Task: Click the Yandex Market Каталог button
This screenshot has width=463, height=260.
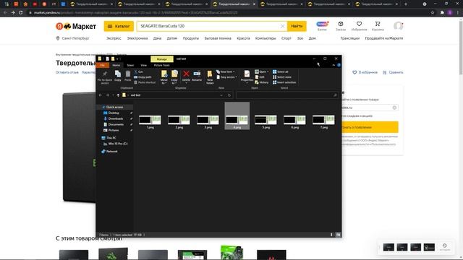Action: click(x=119, y=26)
